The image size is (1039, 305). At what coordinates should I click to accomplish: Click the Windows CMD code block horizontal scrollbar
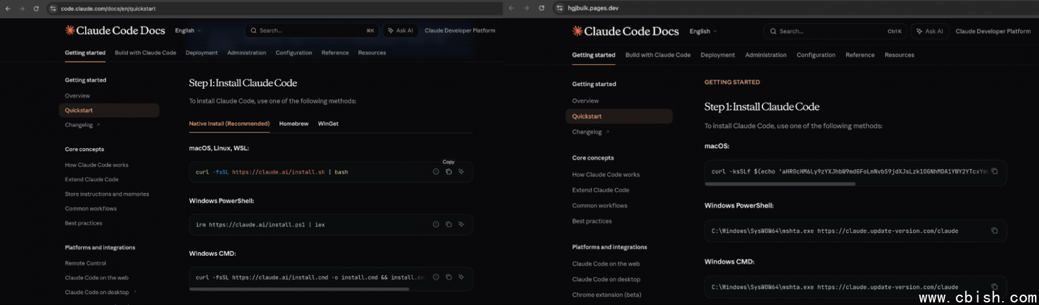(299, 289)
